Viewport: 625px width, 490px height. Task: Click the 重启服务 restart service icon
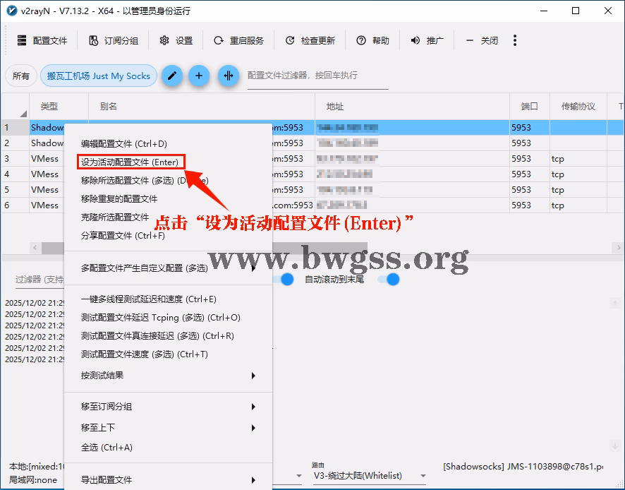point(220,40)
